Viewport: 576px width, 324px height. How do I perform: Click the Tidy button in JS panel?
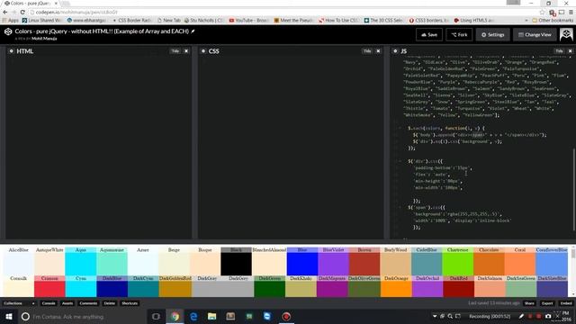pyautogui.click(x=559, y=51)
